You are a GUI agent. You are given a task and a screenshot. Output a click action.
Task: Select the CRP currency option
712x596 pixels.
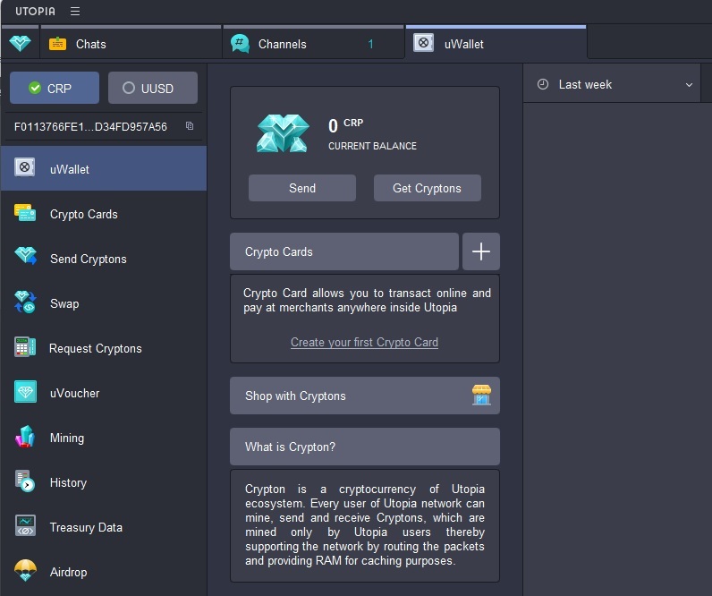[x=55, y=88]
